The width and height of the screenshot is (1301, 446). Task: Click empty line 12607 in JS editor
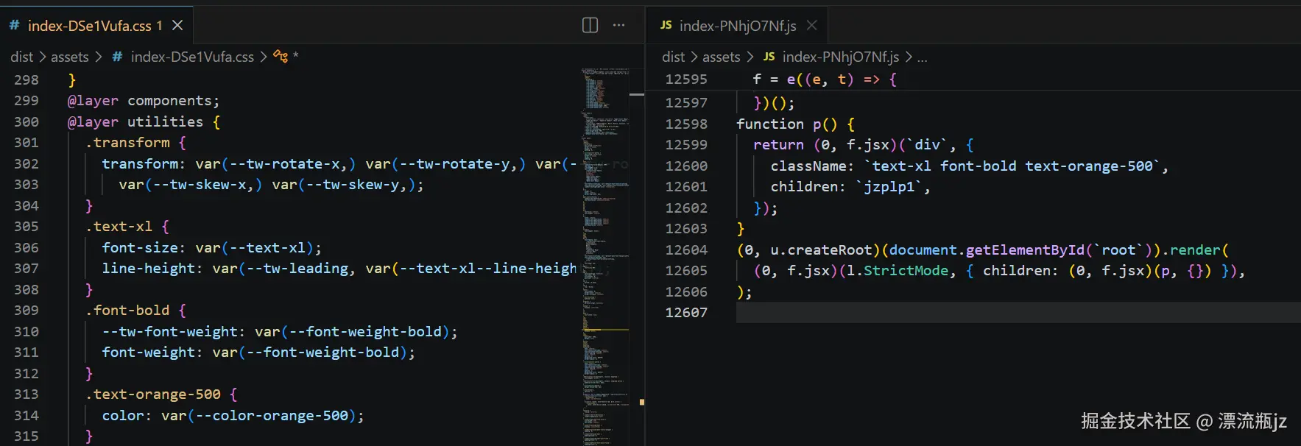pyautogui.click(x=1018, y=313)
